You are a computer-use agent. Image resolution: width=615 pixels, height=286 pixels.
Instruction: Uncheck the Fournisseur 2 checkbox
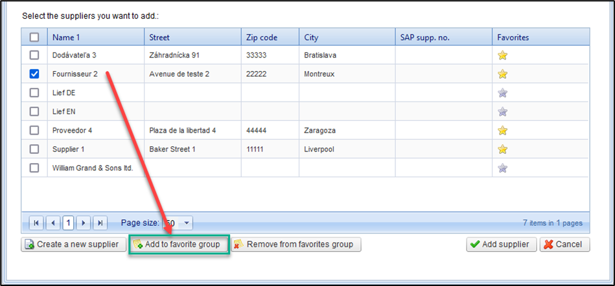point(34,74)
